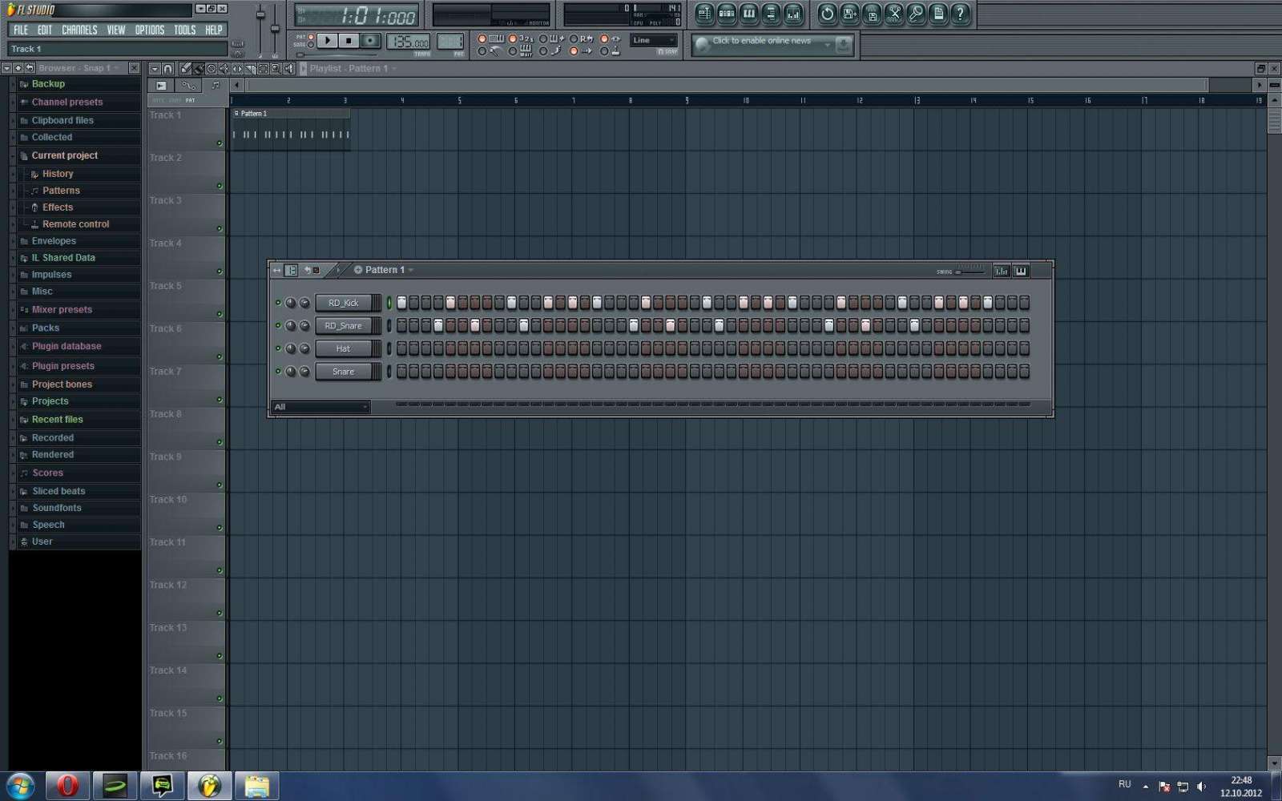Select the pencil draw tool in playlist
Screen dimensions: 1282x801
(185, 69)
